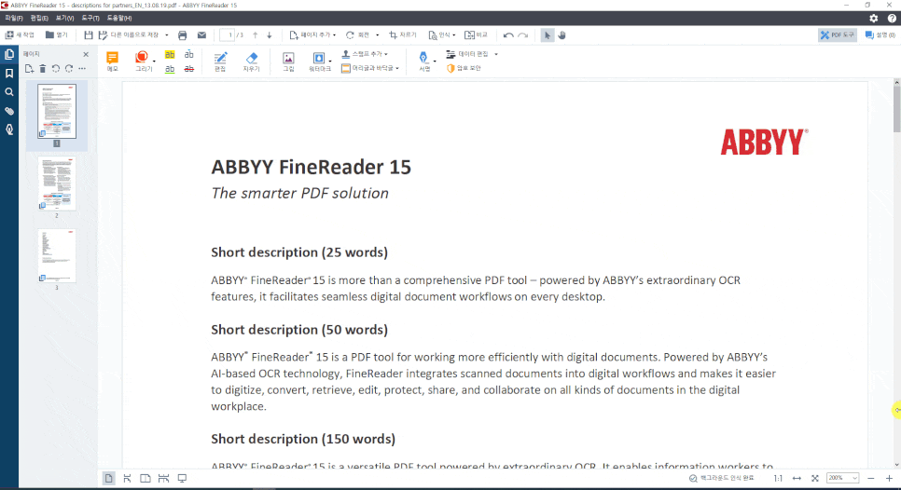This screenshot has width=901, height=490.
Task: Open the Add Stamp (스탬프 추가) dropdown
Action: click(x=365, y=54)
